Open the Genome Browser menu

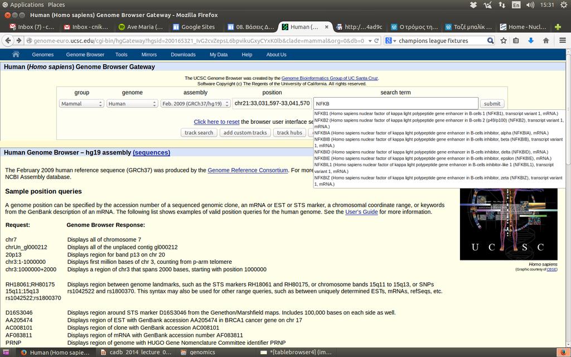point(85,55)
